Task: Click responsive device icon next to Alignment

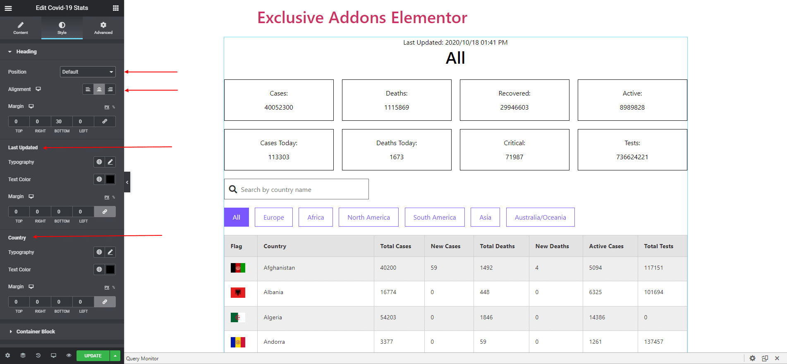Action: click(38, 89)
